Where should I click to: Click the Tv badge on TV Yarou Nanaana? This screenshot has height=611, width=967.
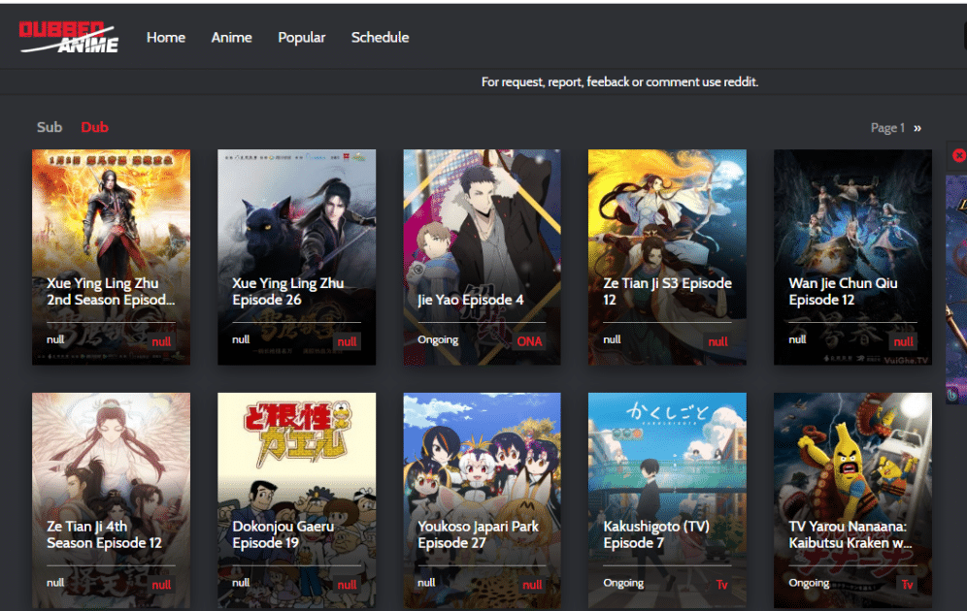point(907,585)
